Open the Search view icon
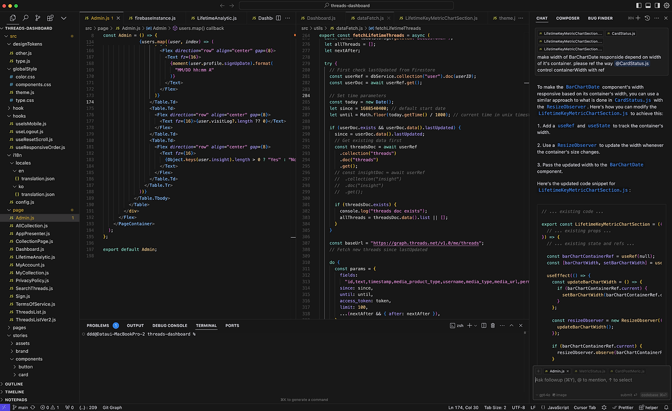 coord(25,18)
